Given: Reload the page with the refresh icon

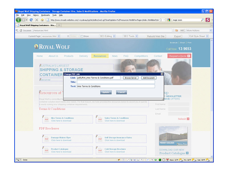Looking at the screenshot, I should coord(31,20).
